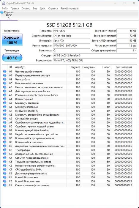Click the NAND writes value 113 GB
This screenshot has height=208, width=139.
point(127,41)
